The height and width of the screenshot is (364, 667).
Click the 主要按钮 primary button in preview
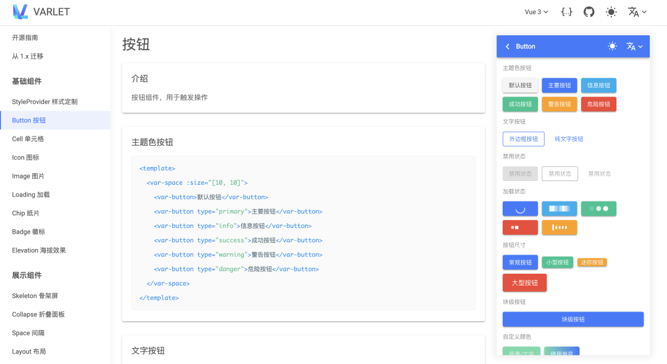[559, 85]
